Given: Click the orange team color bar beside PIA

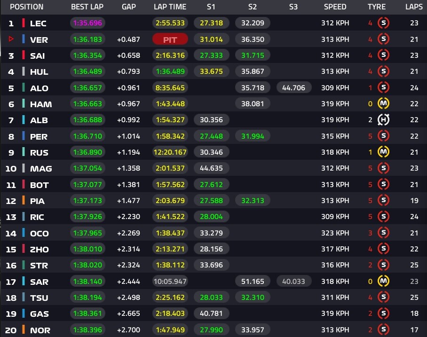Looking at the screenshot, I should 24,200.
